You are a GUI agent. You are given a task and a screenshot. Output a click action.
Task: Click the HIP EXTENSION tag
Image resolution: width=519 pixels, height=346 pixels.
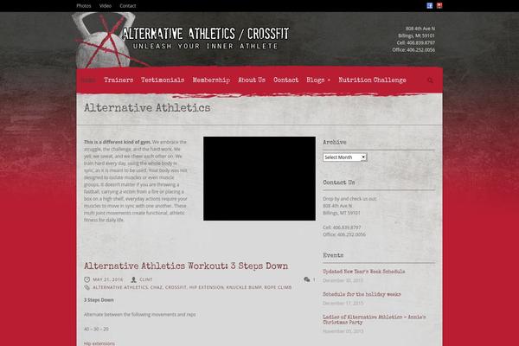[207, 287]
